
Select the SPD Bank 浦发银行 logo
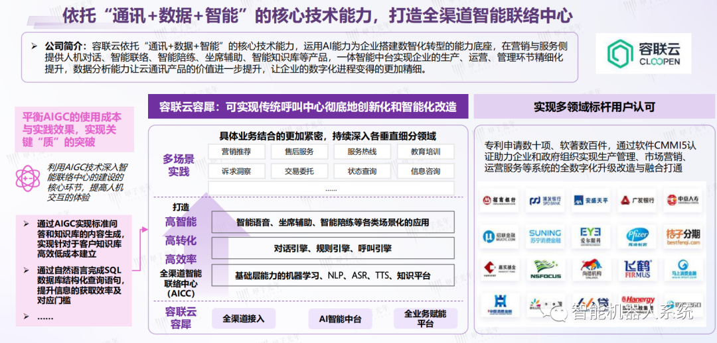click(x=545, y=200)
